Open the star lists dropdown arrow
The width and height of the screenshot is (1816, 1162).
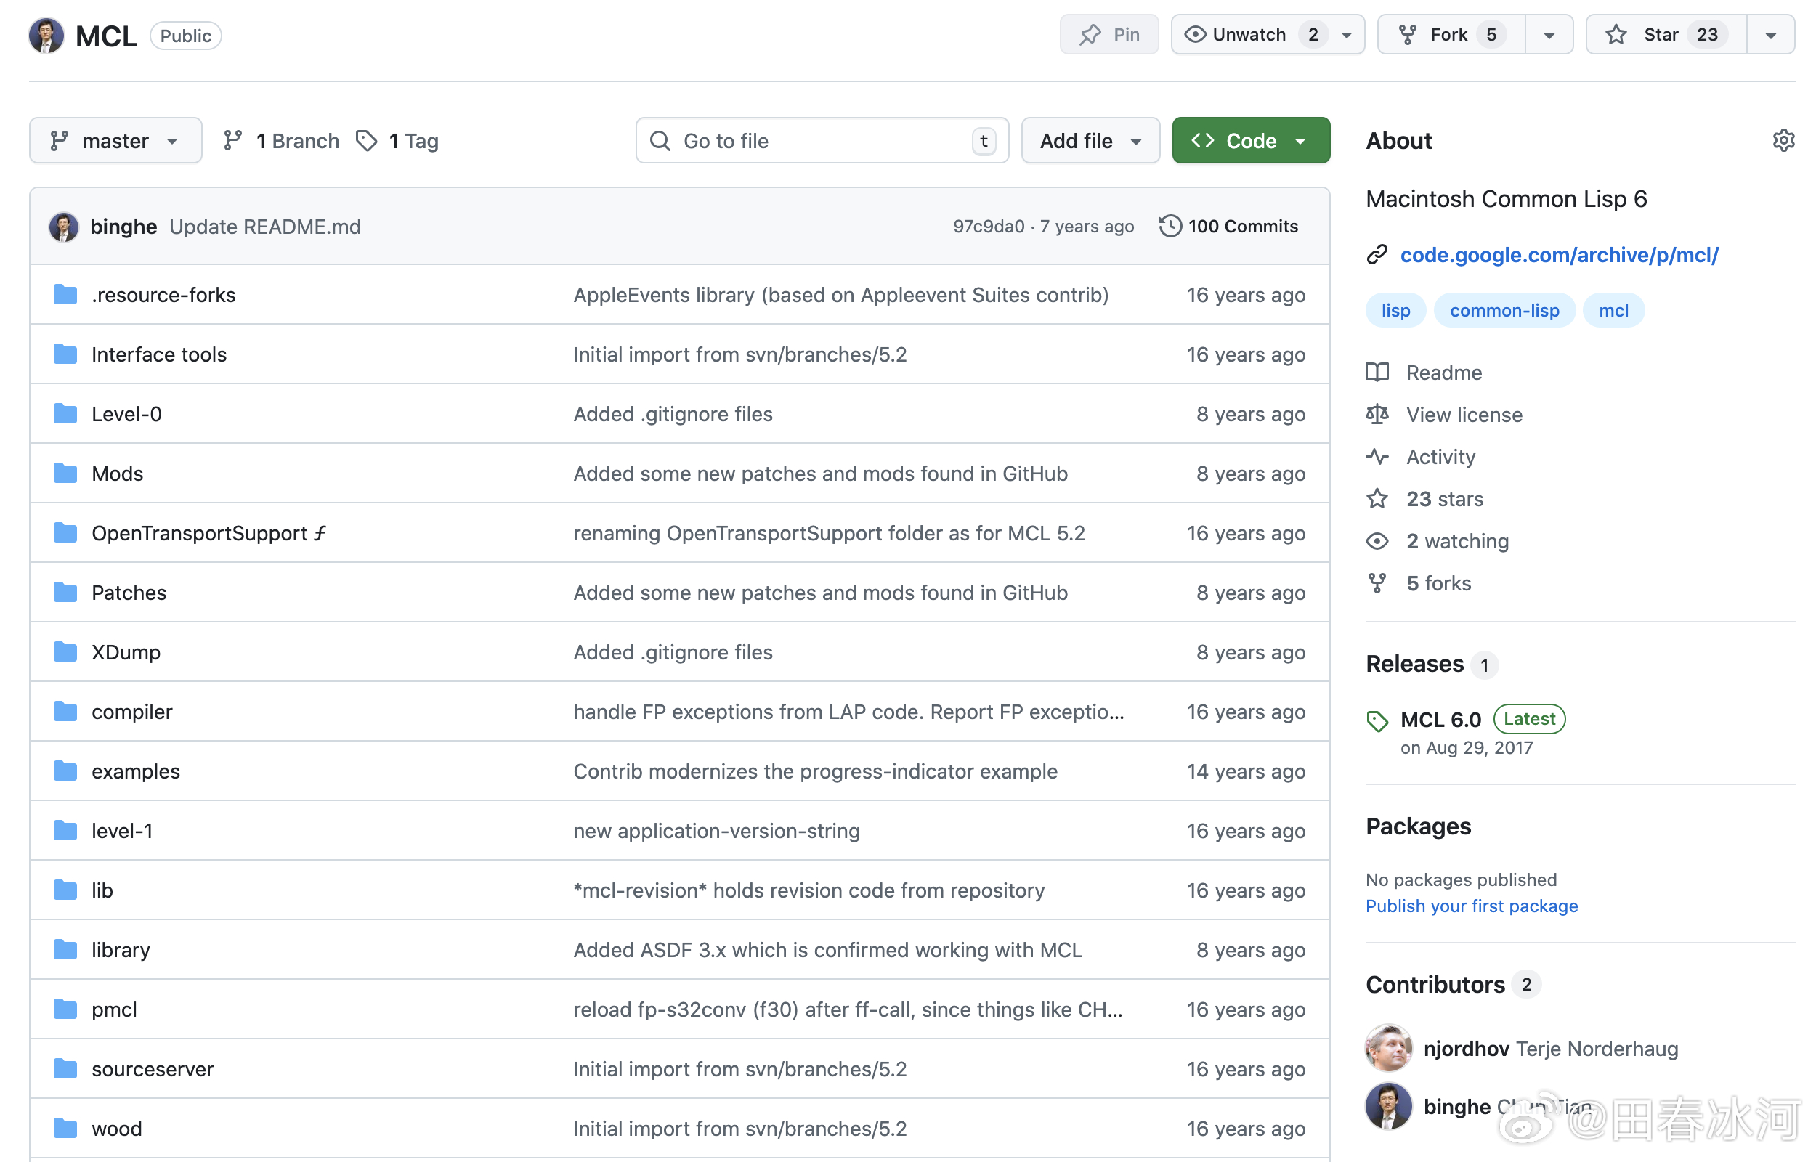(1770, 35)
